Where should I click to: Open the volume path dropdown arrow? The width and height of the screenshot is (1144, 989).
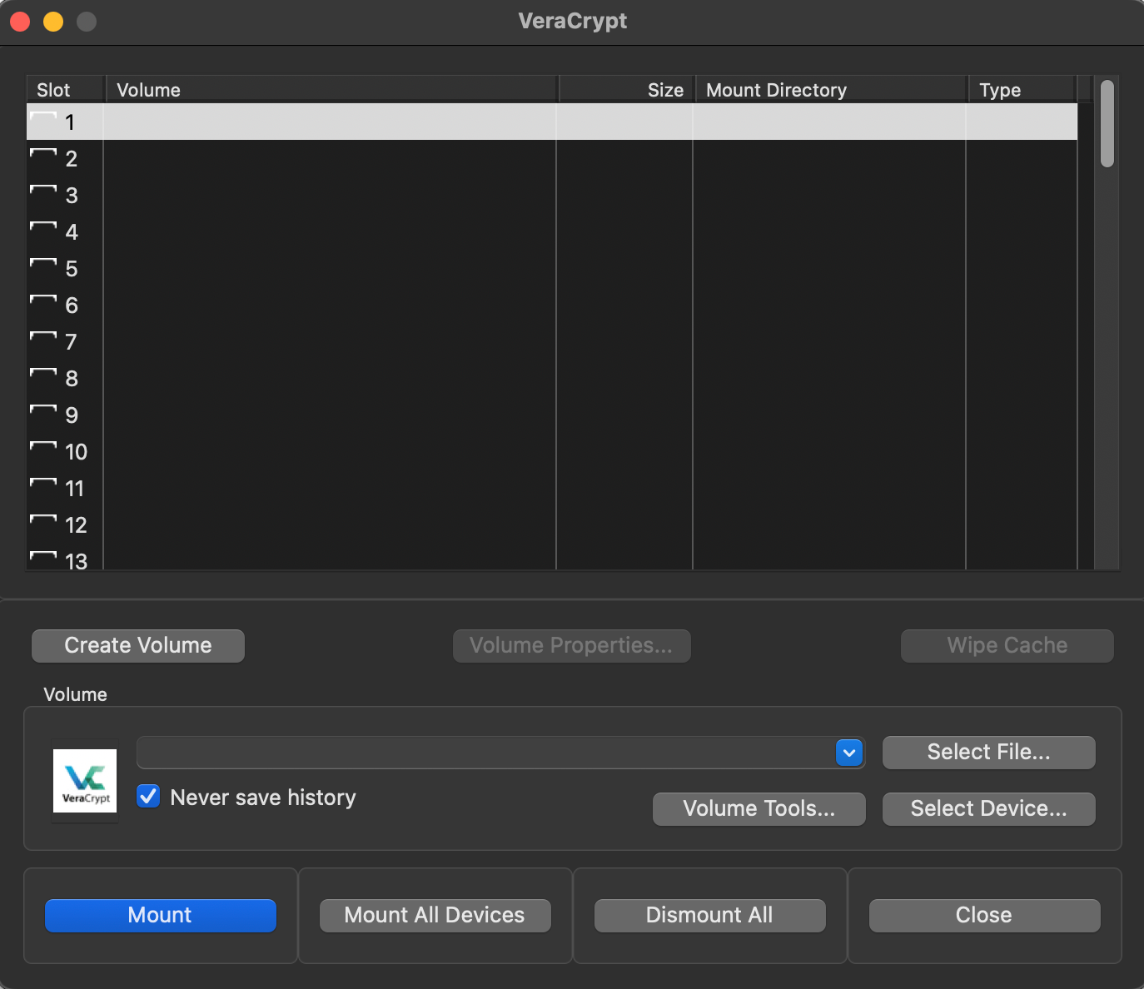tap(848, 753)
